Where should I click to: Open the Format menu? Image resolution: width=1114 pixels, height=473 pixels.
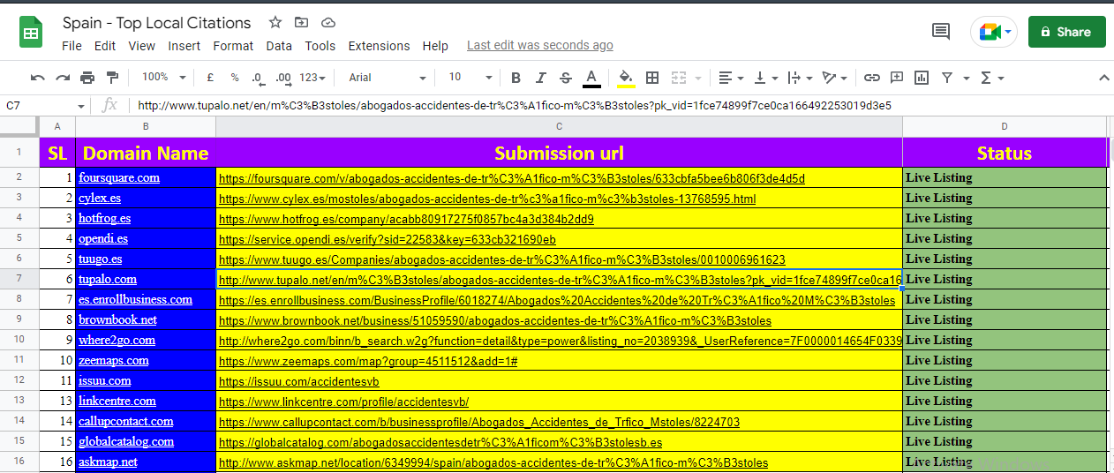click(233, 46)
